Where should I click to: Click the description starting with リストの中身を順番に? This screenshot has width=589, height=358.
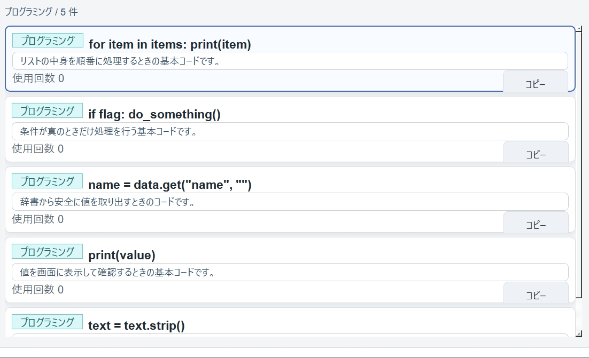point(290,61)
